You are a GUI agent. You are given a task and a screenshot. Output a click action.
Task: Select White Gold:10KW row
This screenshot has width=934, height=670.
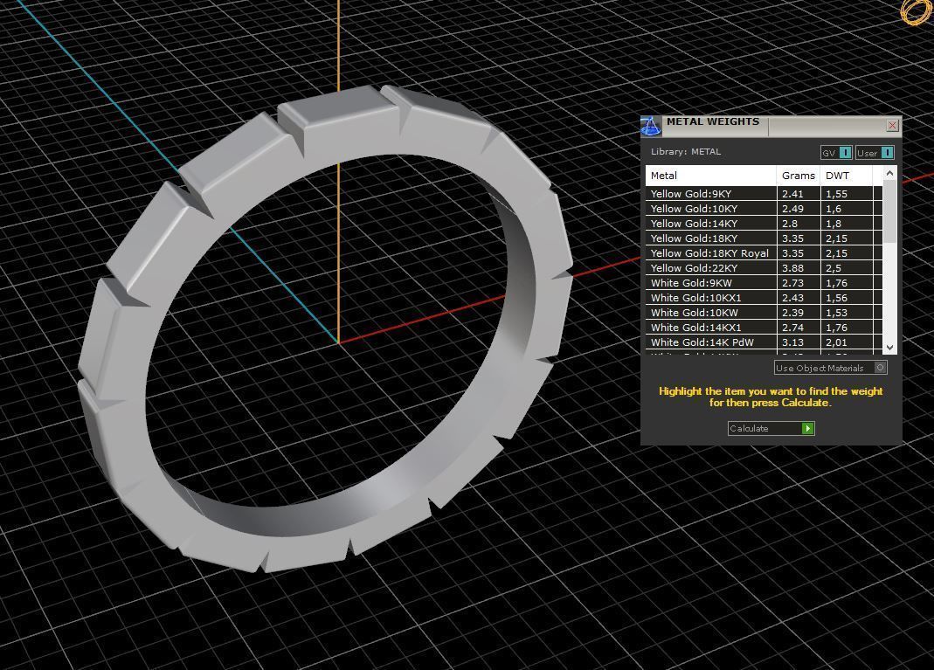pos(764,313)
